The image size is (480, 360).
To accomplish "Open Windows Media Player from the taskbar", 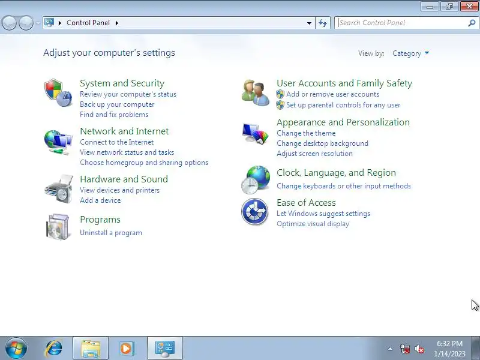I will click(x=127, y=349).
